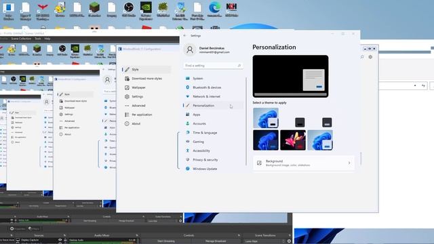Image resolution: width=434 pixels, height=244 pixels.
Task: Click the Minecraft grass block desktop icon
Action: [x=94, y=10]
